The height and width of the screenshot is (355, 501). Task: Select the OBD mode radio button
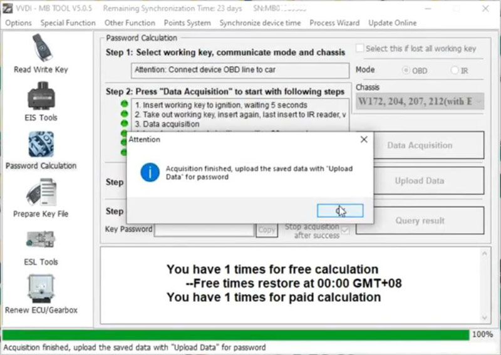pyautogui.click(x=406, y=70)
